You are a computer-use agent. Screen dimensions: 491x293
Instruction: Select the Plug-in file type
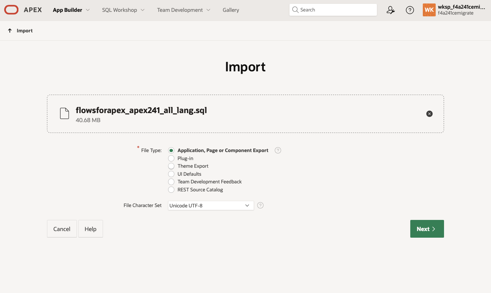tap(171, 158)
